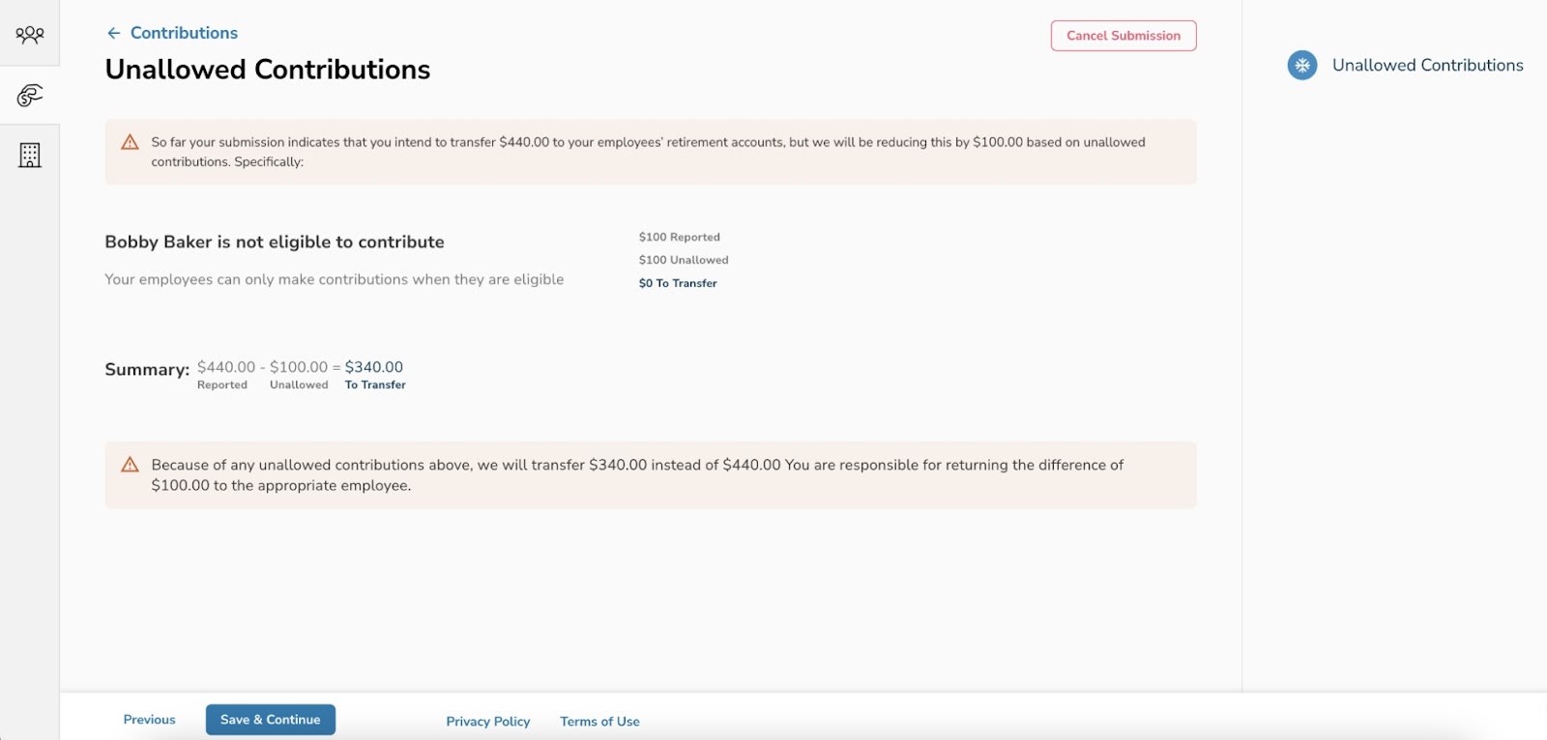Click the Bobby Baker not eligible heading
1547x740 pixels.
pos(275,242)
